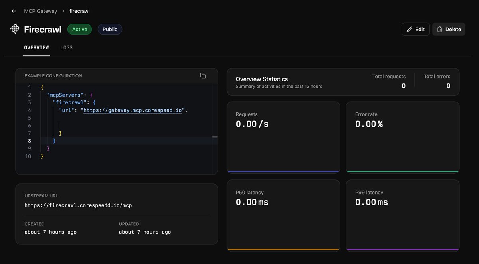Select the OVERVIEW tab

tap(36, 47)
